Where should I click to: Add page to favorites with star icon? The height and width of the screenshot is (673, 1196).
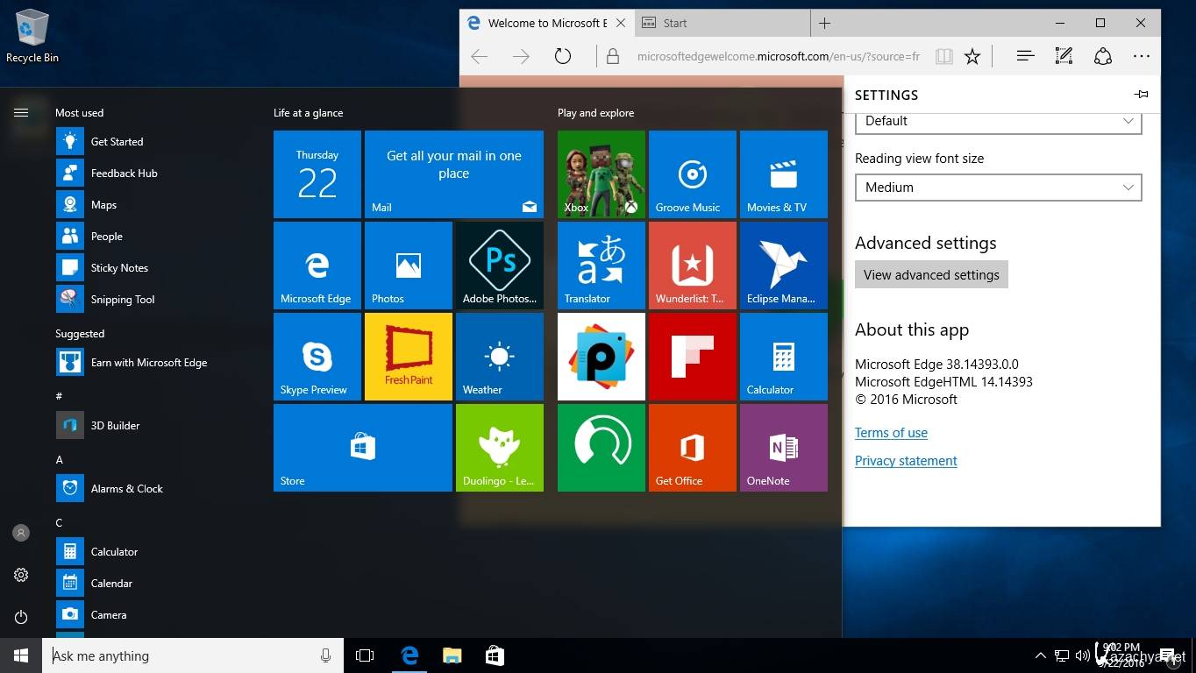[972, 56]
